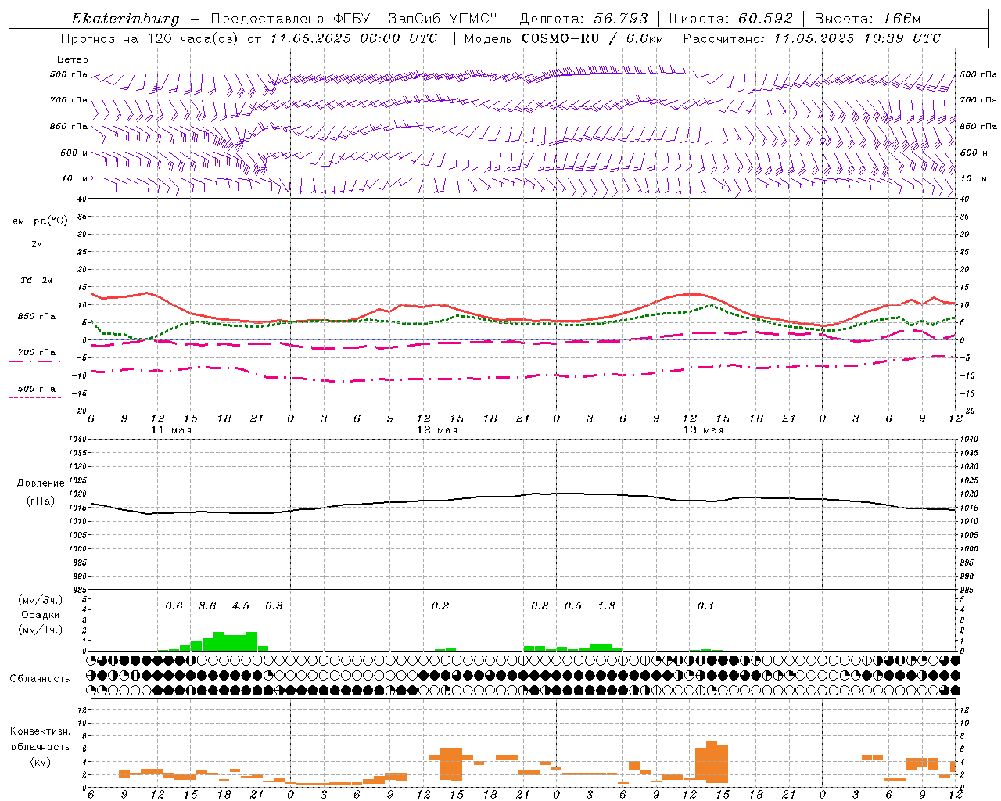The image size is (1001, 801).
Task: Click the 'Облачность' cloudiness label
Action: coord(40,678)
